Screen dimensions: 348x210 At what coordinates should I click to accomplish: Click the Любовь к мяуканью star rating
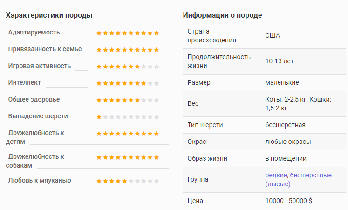128,181
